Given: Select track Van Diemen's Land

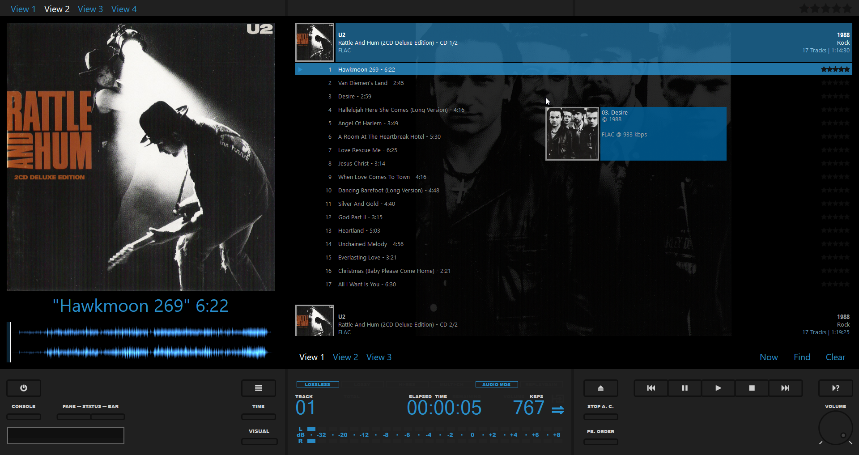Looking at the screenshot, I should tap(574, 83).
